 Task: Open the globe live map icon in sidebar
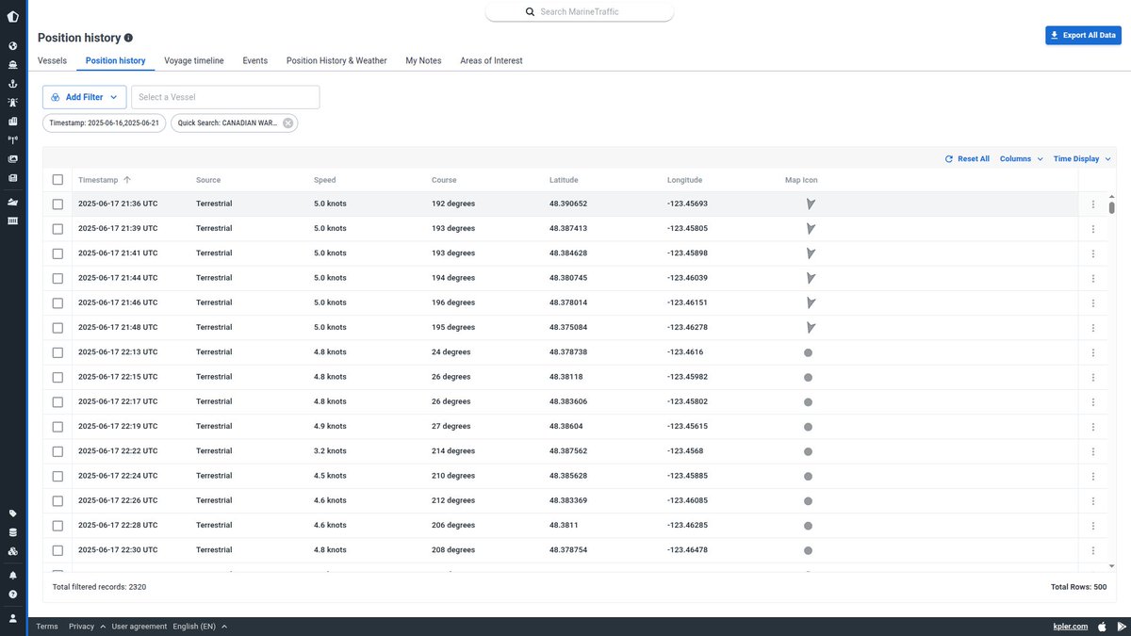[13, 45]
